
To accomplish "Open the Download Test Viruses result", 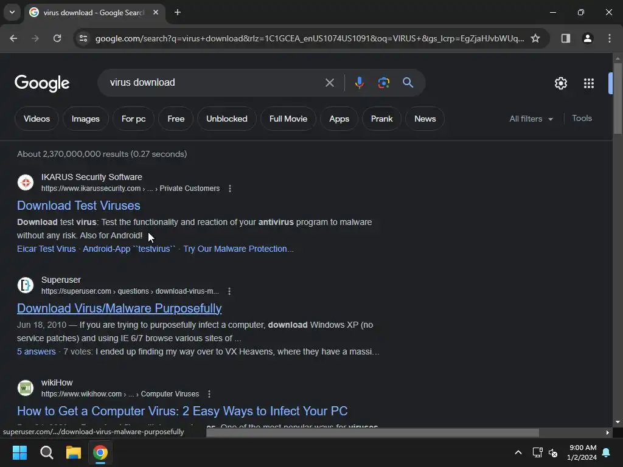I will 78,206.
